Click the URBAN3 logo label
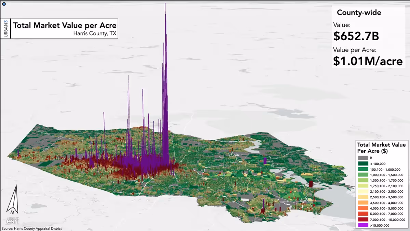The image size is (410, 231). (6, 29)
